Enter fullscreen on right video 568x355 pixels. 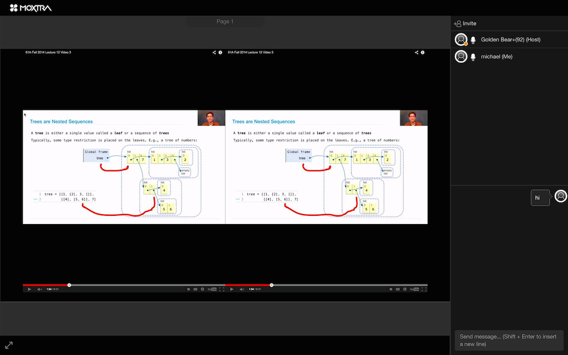(x=424, y=289)
